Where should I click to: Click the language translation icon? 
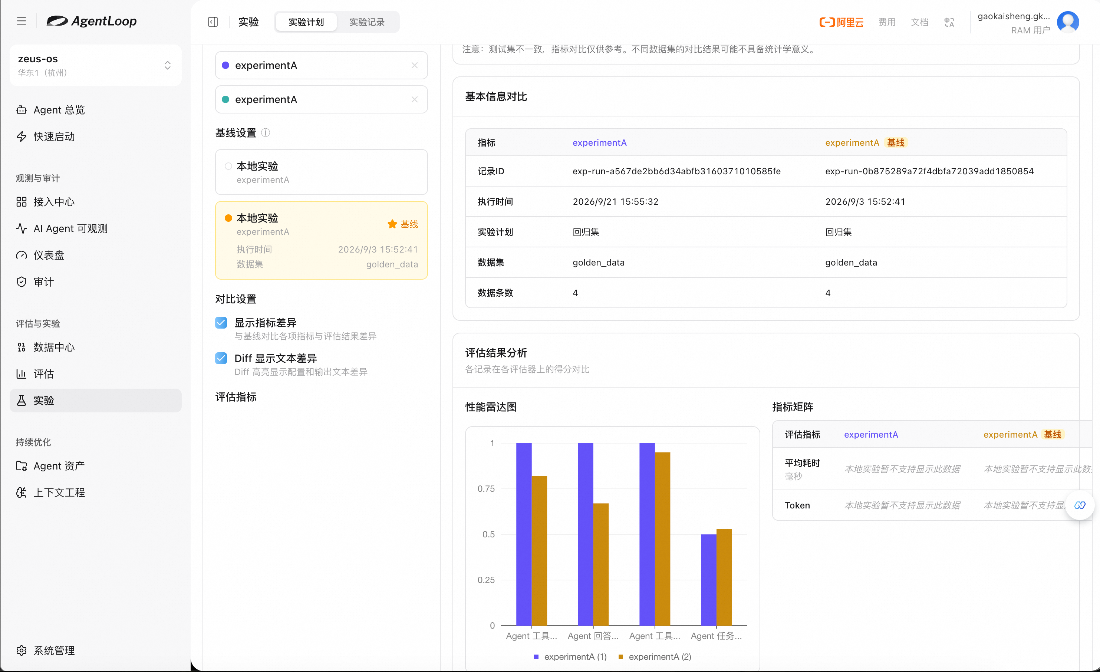point(949,22)
